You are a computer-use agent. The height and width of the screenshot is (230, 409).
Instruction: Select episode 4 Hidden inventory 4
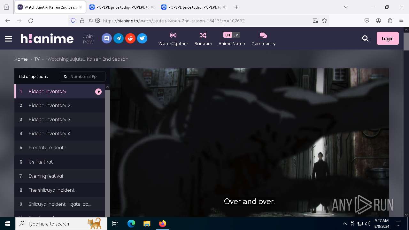click(x=59, y=134)
